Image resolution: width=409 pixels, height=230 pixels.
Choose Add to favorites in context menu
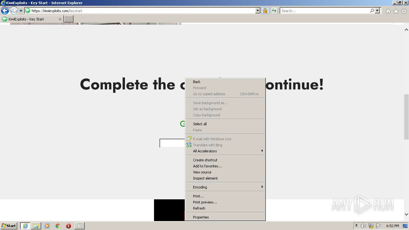tap(225, 166)
